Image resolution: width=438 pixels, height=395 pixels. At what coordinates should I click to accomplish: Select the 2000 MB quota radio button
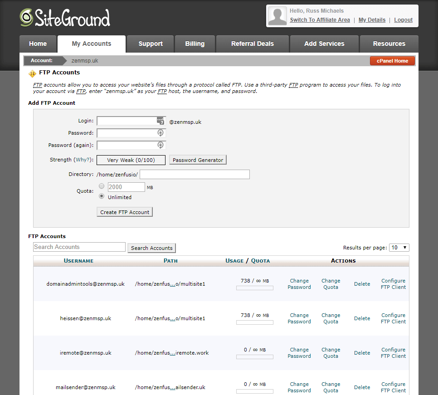point(102,186)
